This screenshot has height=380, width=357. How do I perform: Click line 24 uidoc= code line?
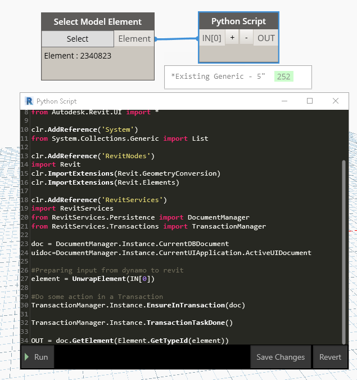[x=171, y=253]
